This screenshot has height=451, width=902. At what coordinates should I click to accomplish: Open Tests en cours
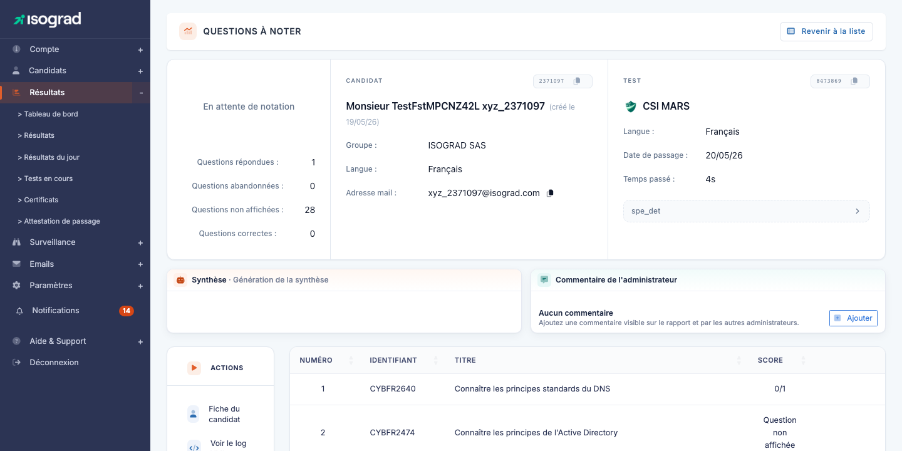(x=44, y=179)
